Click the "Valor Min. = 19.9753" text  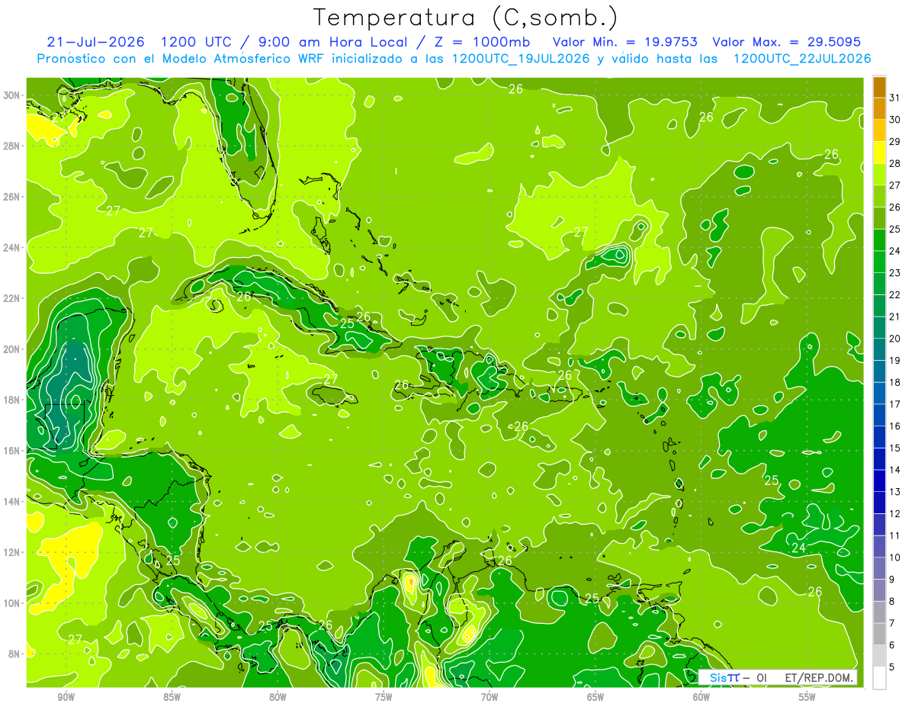[x=627, y=42]
